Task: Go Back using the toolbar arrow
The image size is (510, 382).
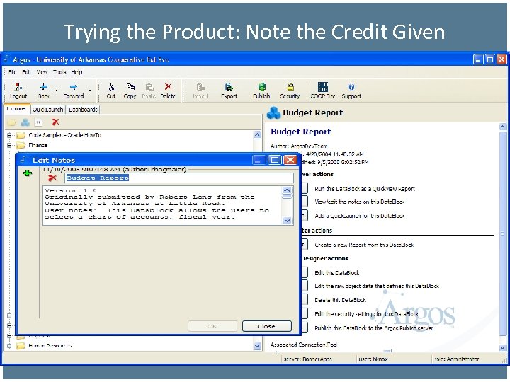Action: (x=44, y=87)
